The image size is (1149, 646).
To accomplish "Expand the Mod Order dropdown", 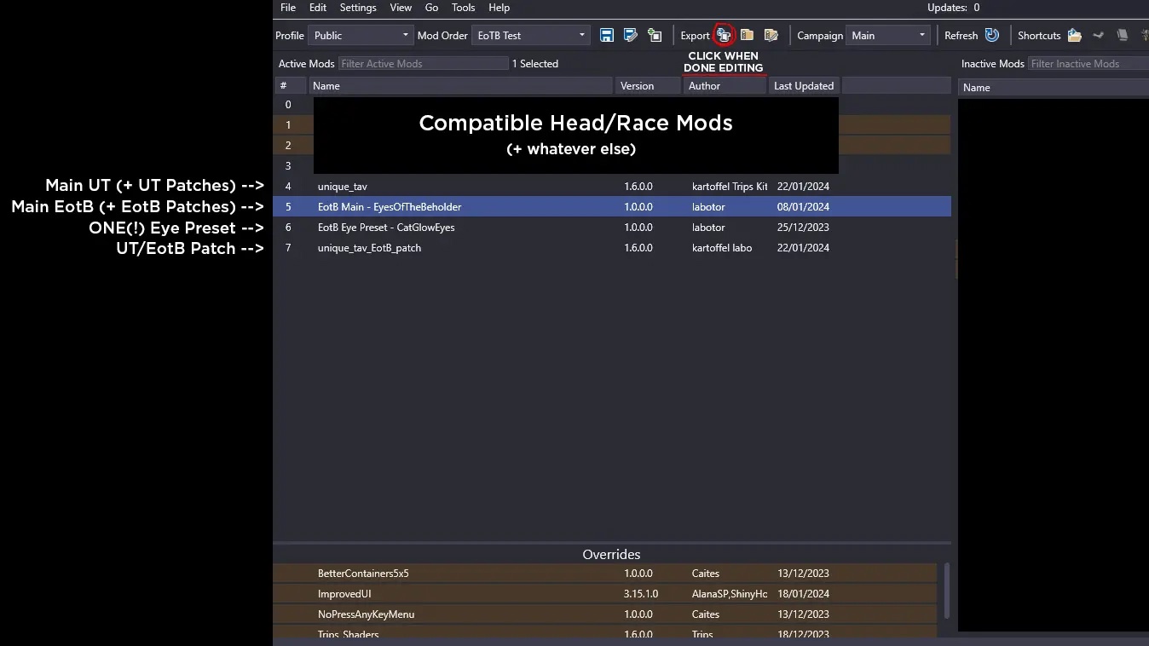I will (531, 35).
